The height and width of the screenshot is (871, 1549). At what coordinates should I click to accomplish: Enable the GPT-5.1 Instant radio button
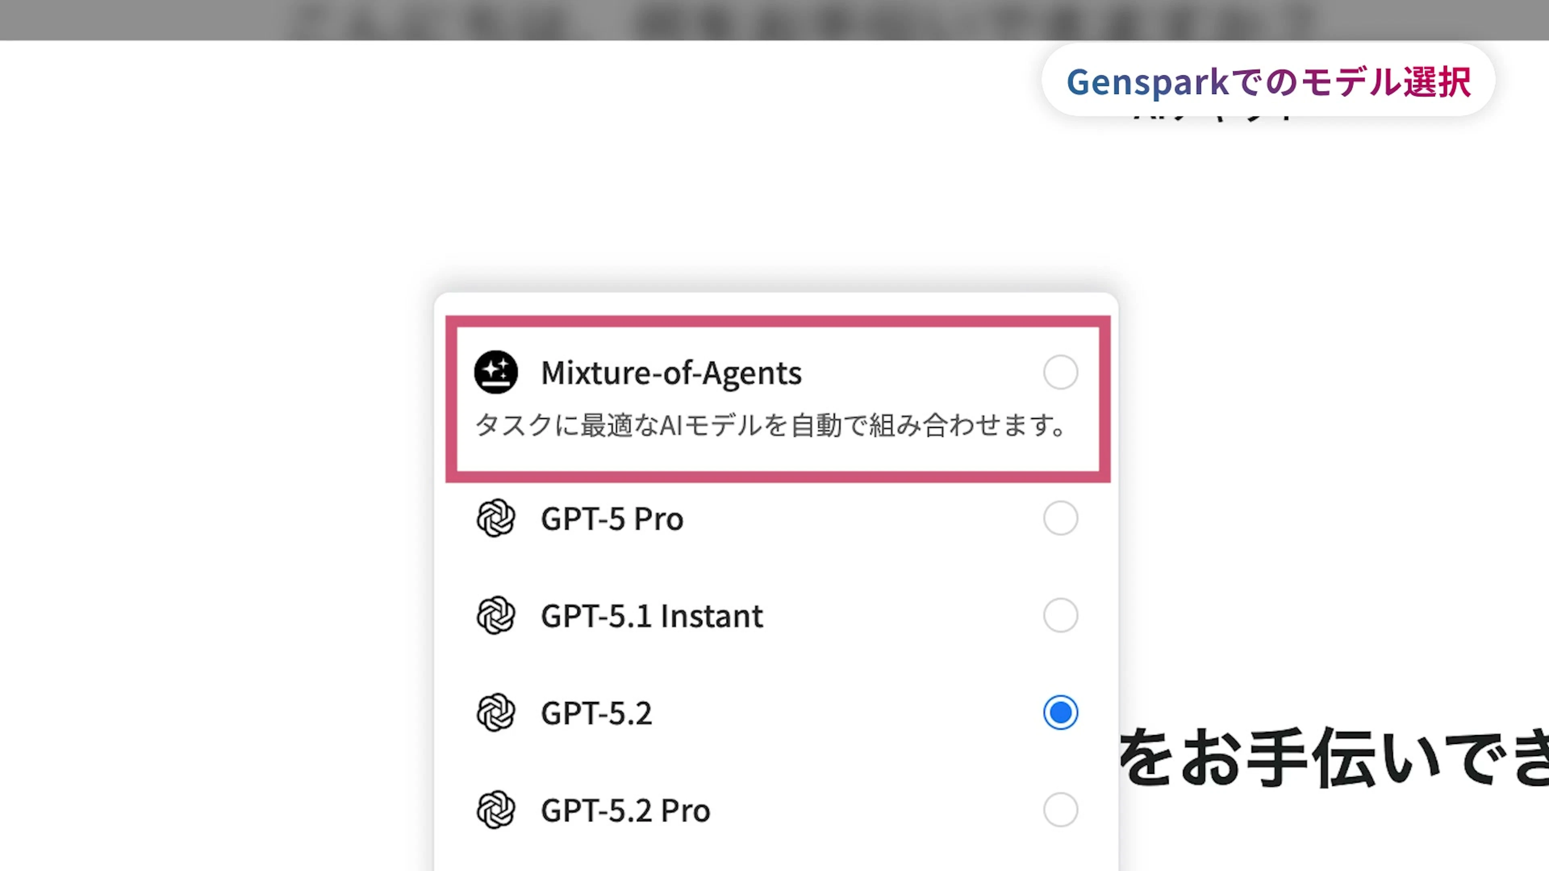[1060, 615]
